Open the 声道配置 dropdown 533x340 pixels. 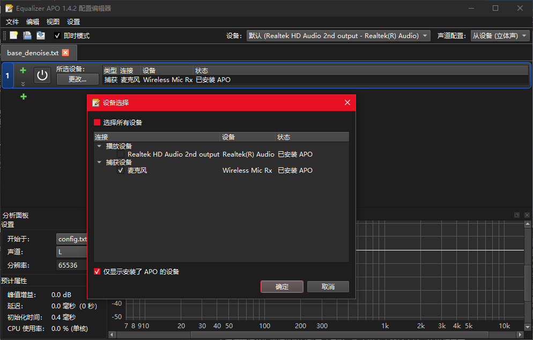coord(500,36)
